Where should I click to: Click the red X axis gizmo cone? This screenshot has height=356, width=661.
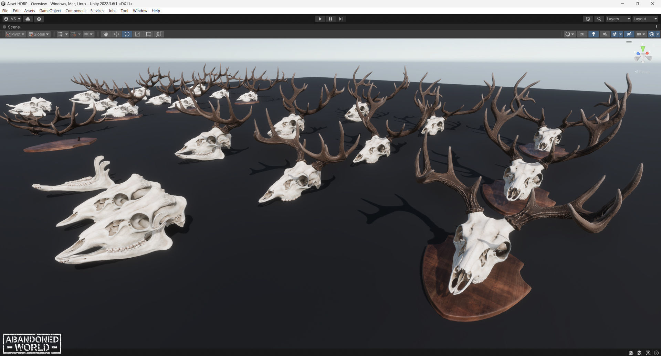[x=648, y=53]
